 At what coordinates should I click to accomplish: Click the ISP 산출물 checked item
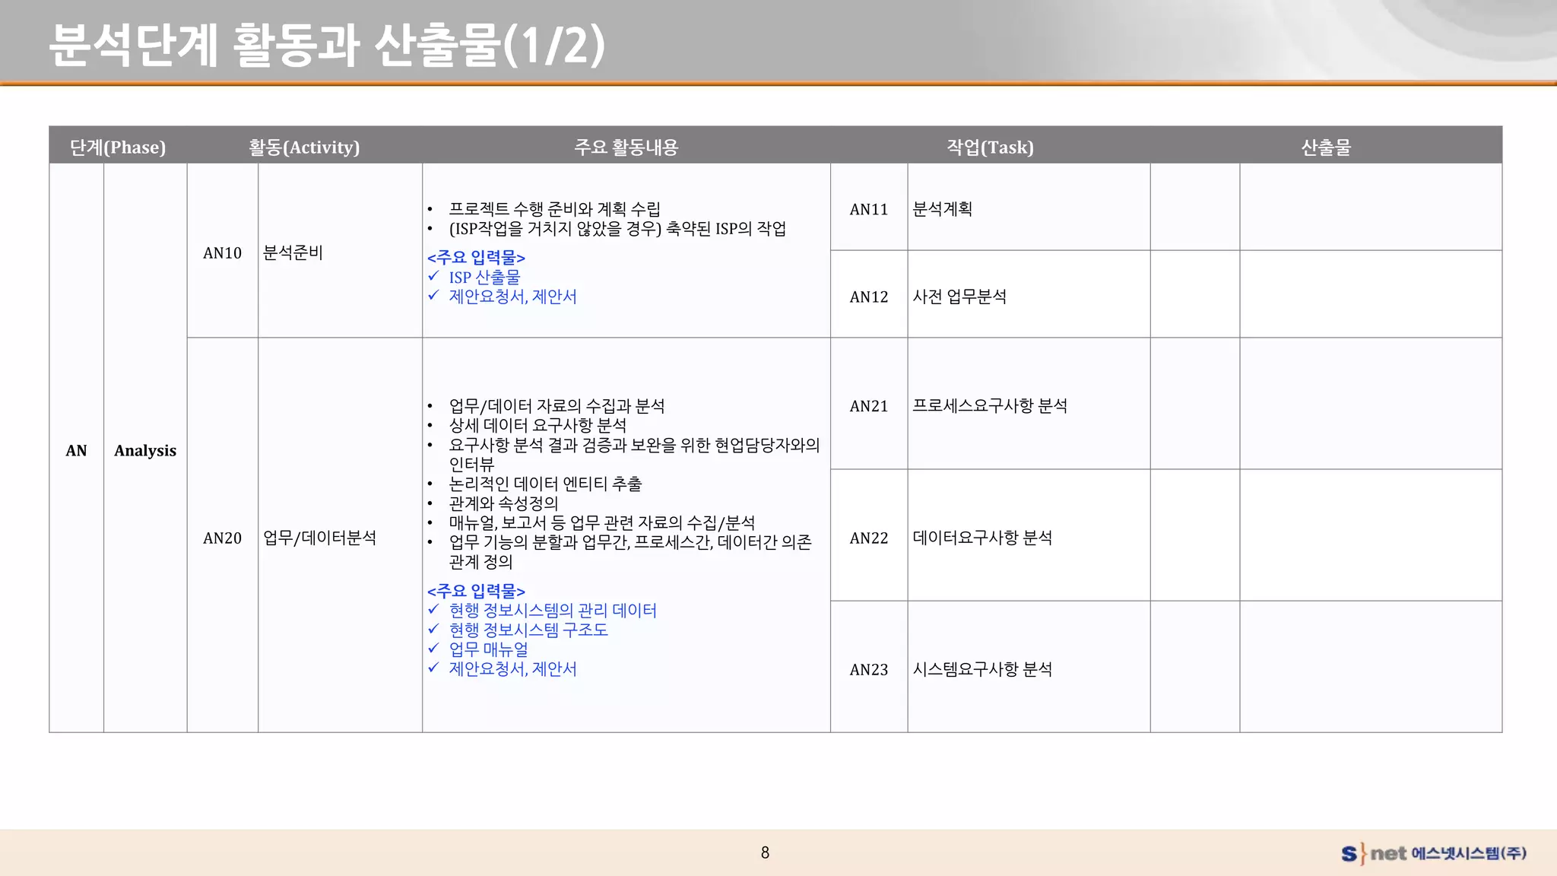point(484,277)
